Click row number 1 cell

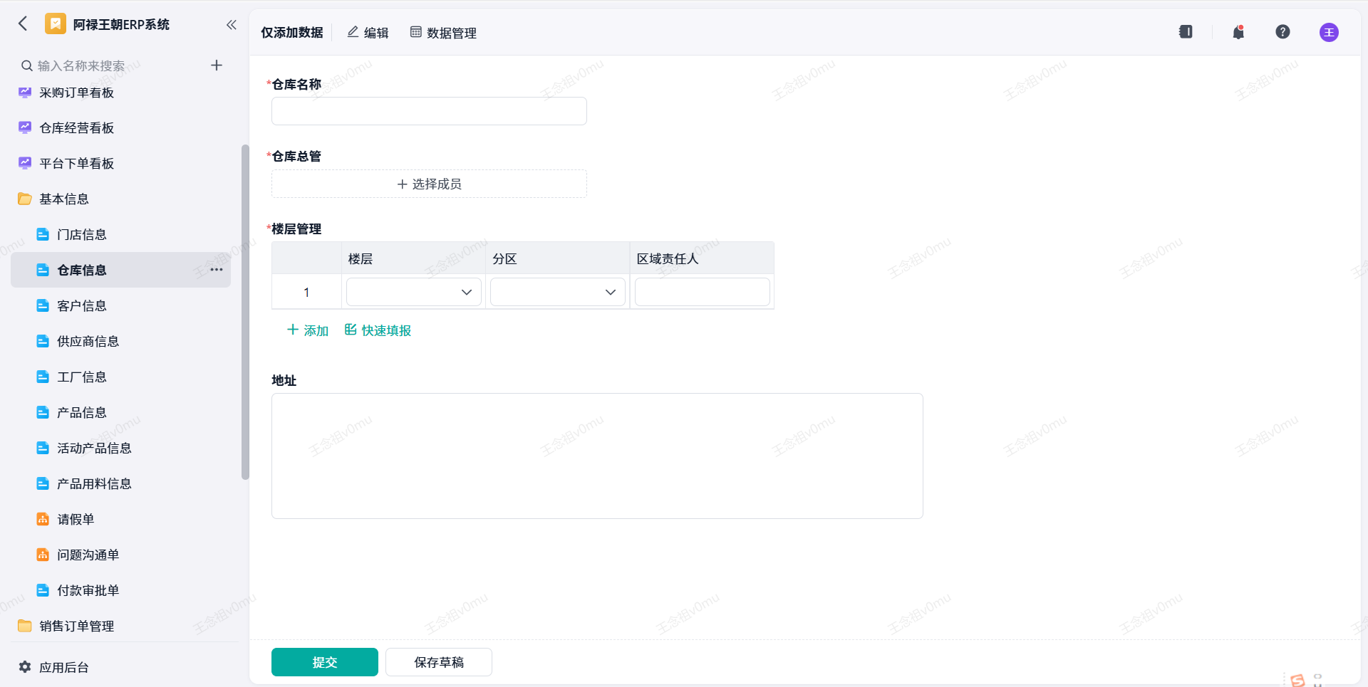pyautogui.click(x=306, y=292)
